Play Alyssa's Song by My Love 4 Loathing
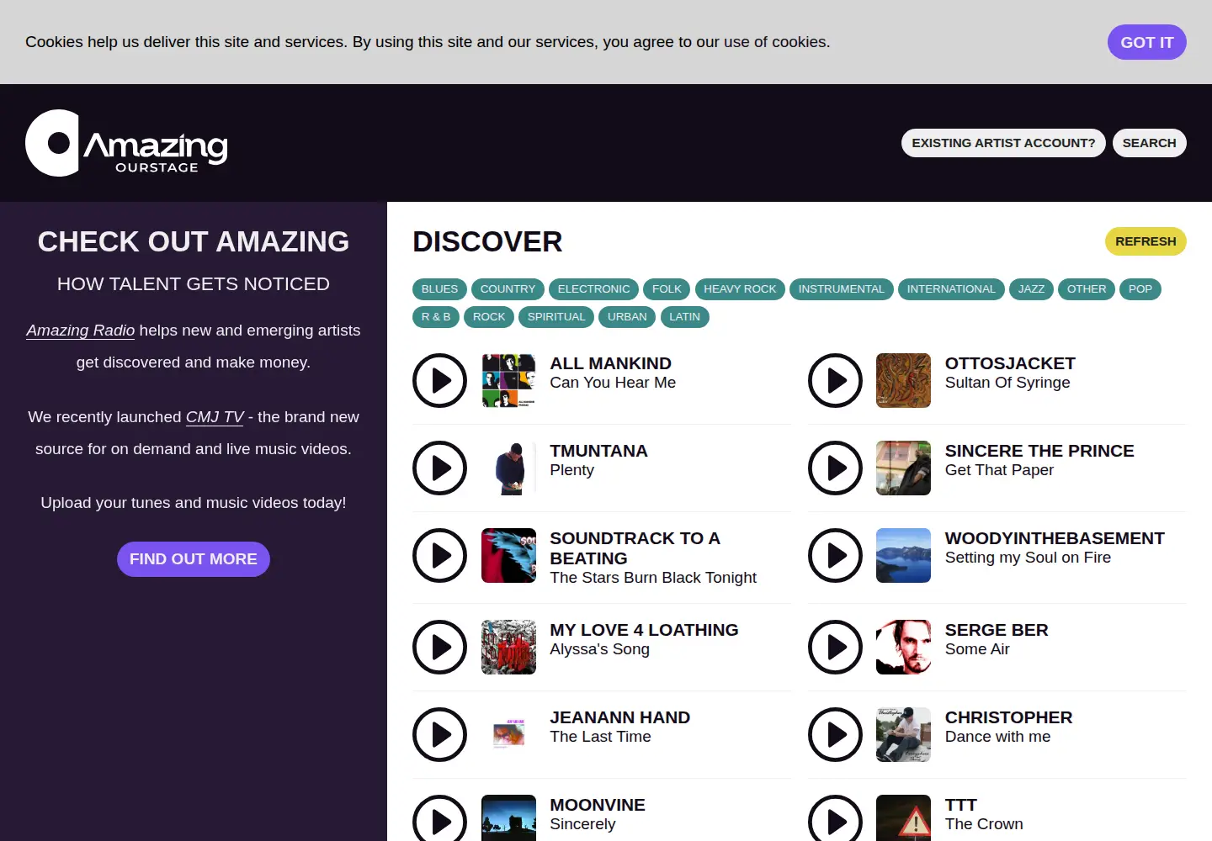The width and height of the screenshot is (1212, 841). click(x=439, y=647)
